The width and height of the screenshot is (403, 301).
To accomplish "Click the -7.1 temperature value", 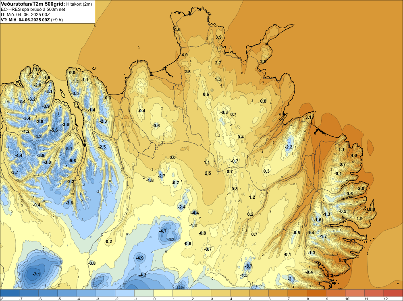I will pyautogui.click(x=37, y=274).
